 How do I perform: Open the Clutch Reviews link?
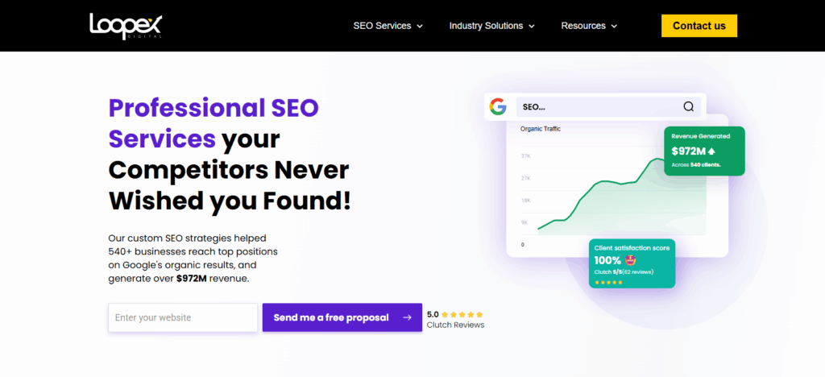(x=455, y=325)
